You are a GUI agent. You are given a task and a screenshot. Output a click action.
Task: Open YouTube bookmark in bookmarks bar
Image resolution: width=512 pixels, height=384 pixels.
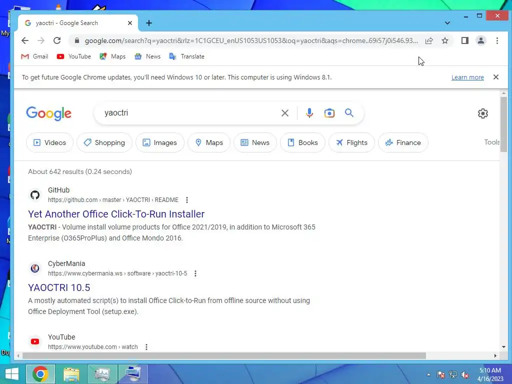[x=74, y=56]
